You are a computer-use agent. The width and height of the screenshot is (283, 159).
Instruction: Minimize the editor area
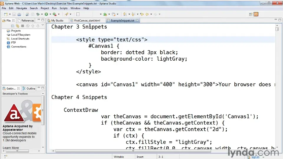point(276,19)
